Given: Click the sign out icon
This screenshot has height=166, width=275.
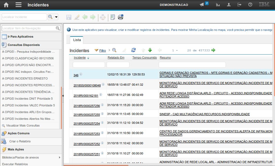Looking at the screenshot, I should pyautogui.click(x=239, y=5).
